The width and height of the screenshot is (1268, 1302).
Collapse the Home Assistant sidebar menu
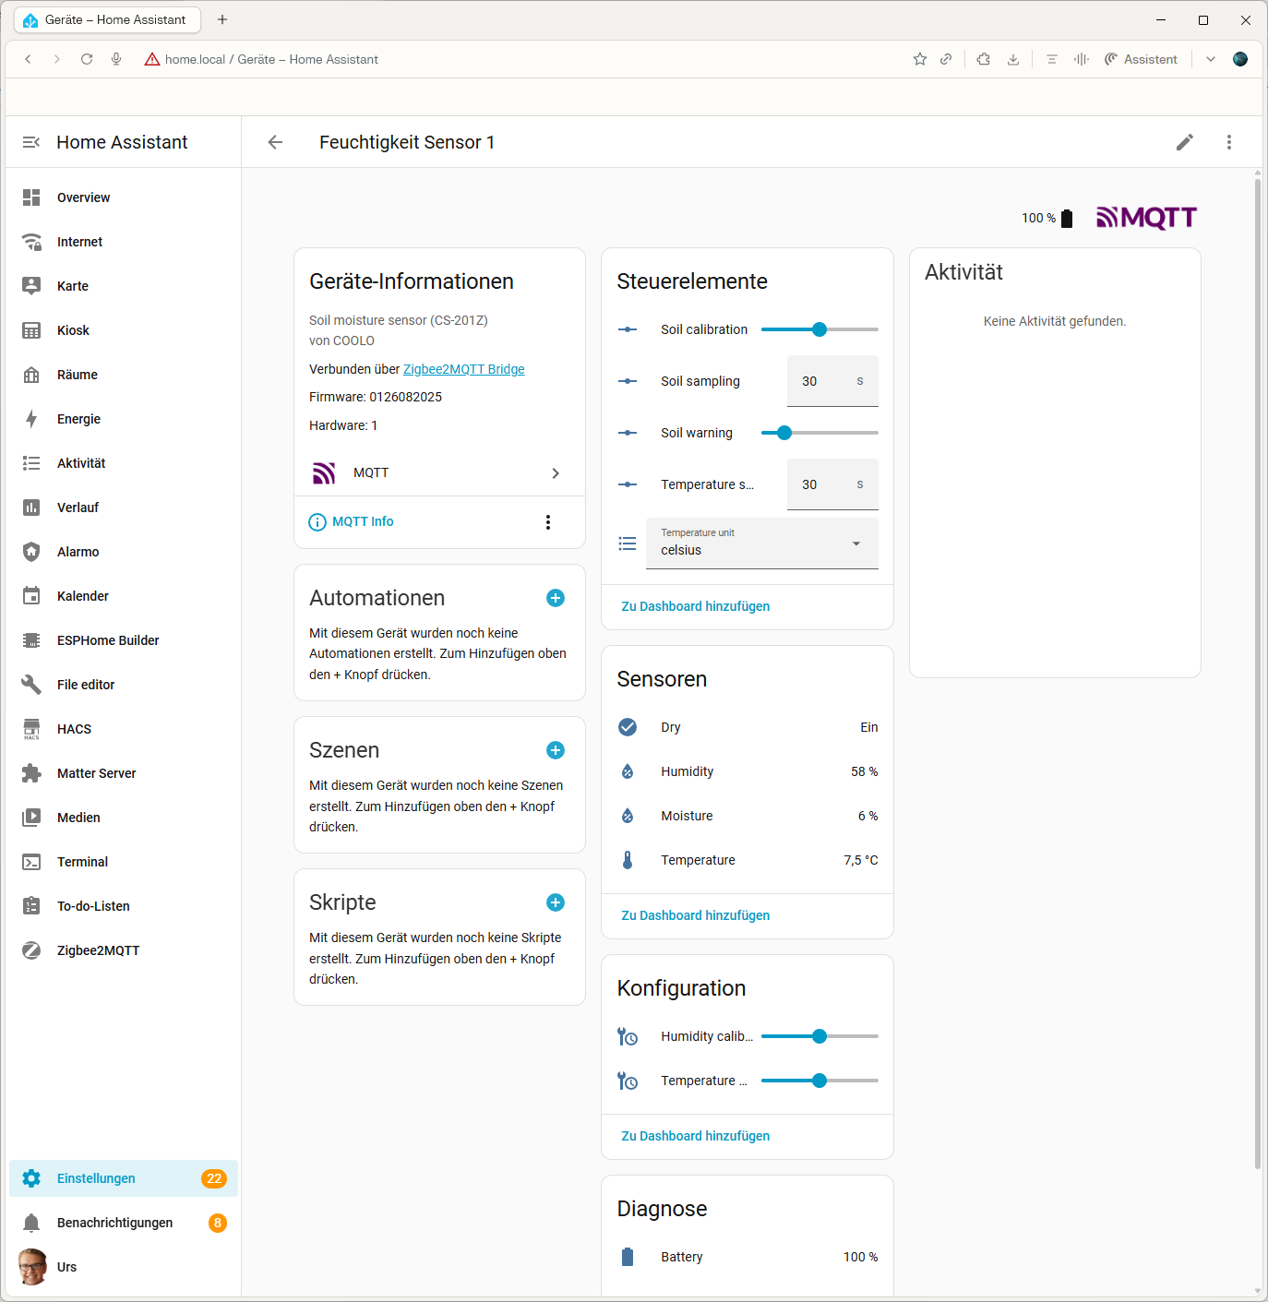(x=31, y=142)
